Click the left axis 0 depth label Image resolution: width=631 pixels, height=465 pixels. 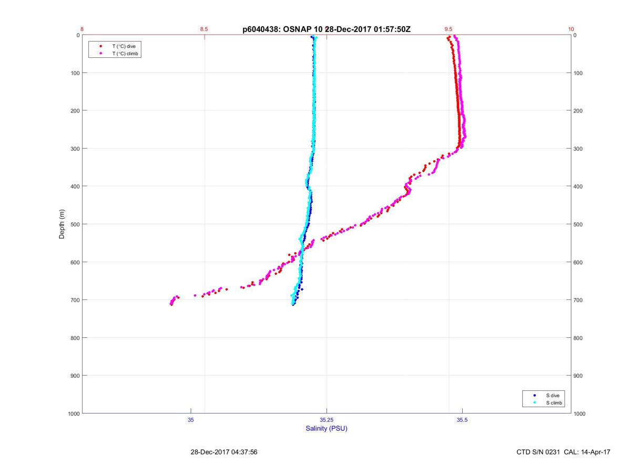[x=78, y=35]
